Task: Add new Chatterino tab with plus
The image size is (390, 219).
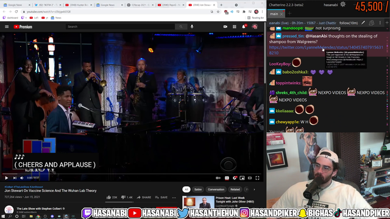Action: 289,14
